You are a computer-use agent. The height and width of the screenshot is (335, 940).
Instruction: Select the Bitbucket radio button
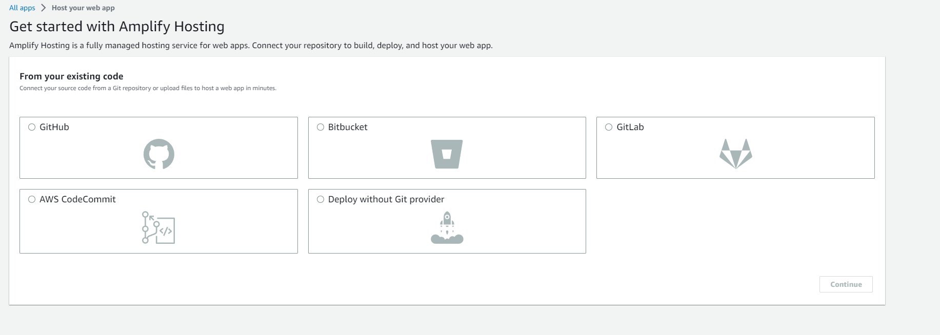pyautogui.click(x=321, y=127)
